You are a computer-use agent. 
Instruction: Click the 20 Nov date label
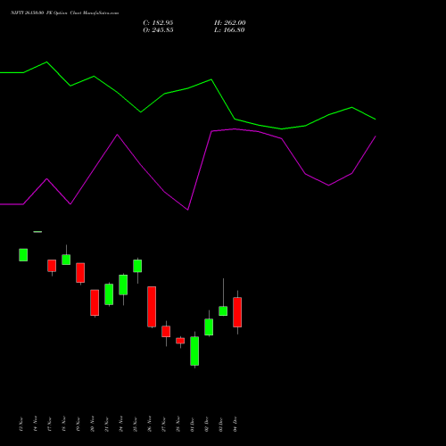coord(92,424)
